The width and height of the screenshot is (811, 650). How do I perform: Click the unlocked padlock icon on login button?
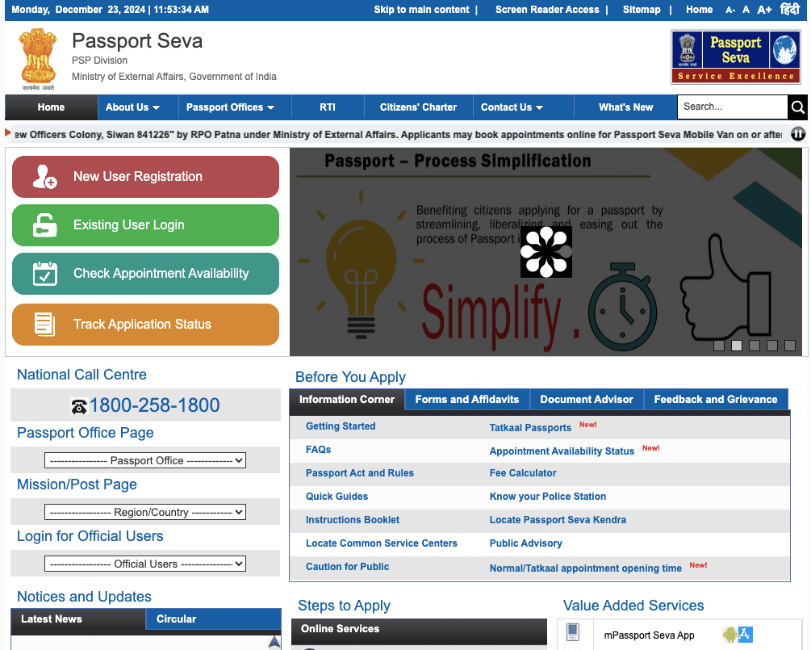[x=44, y=225]
